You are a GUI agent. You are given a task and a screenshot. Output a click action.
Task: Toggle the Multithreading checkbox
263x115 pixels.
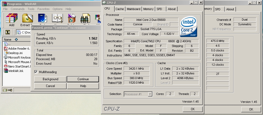click(x=36, y=72)
